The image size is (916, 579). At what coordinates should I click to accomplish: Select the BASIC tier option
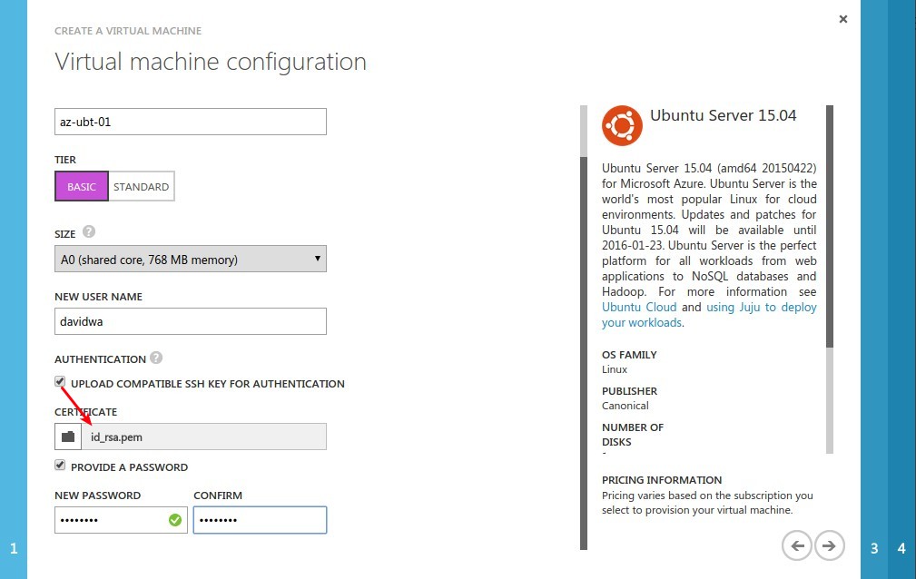coord(82,186)
